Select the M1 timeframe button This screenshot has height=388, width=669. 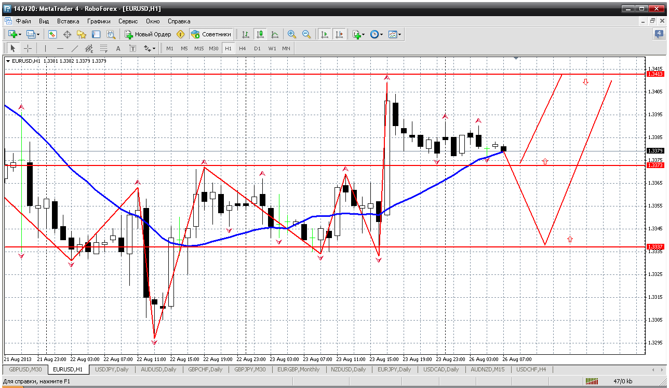click(170, 48)
